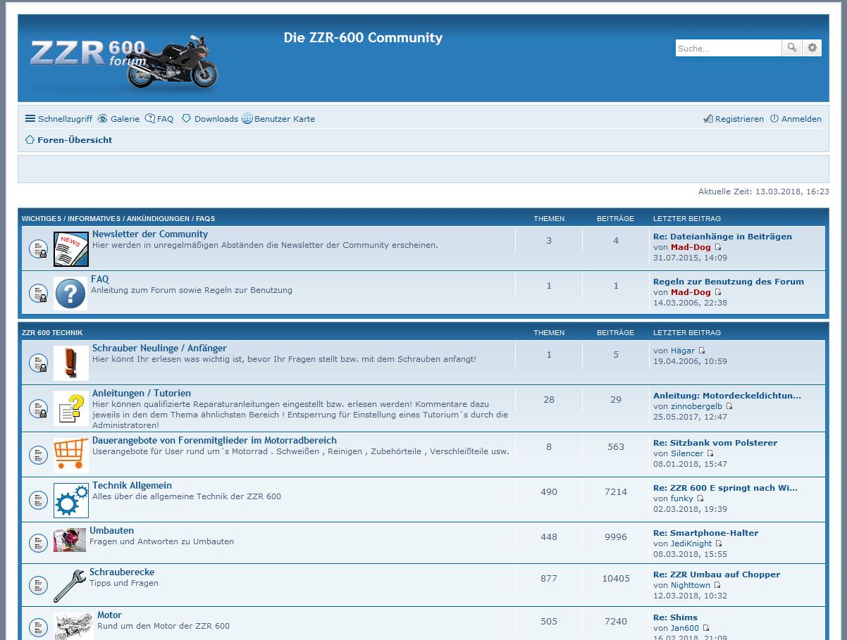Click the Registrieren link
The height and width of the screenshot is (640, 847).
[734, 119]
